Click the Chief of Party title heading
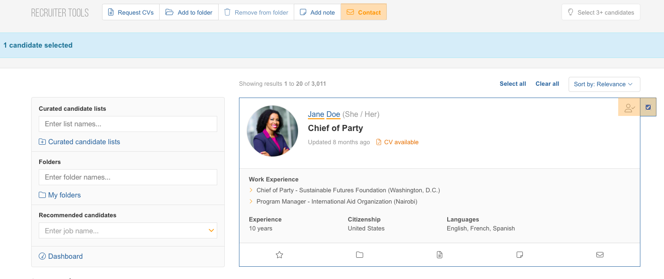Screen dimensions: 664x279 pyautogui.click(x=335, y=128)
